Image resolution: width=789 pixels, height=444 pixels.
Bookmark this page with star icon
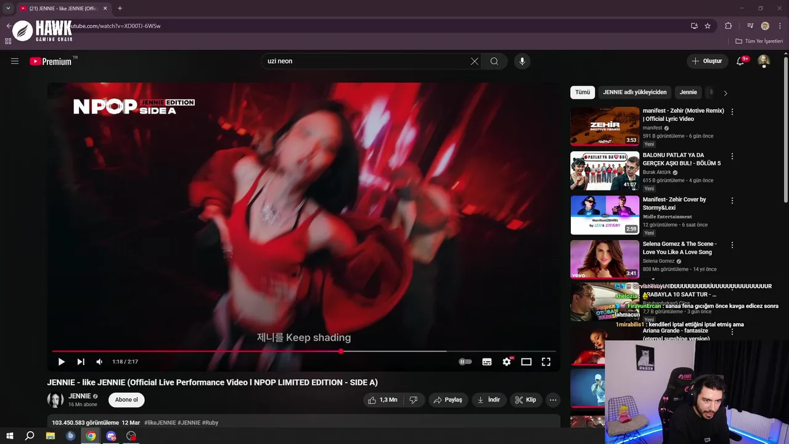click(x=708, y=26)
